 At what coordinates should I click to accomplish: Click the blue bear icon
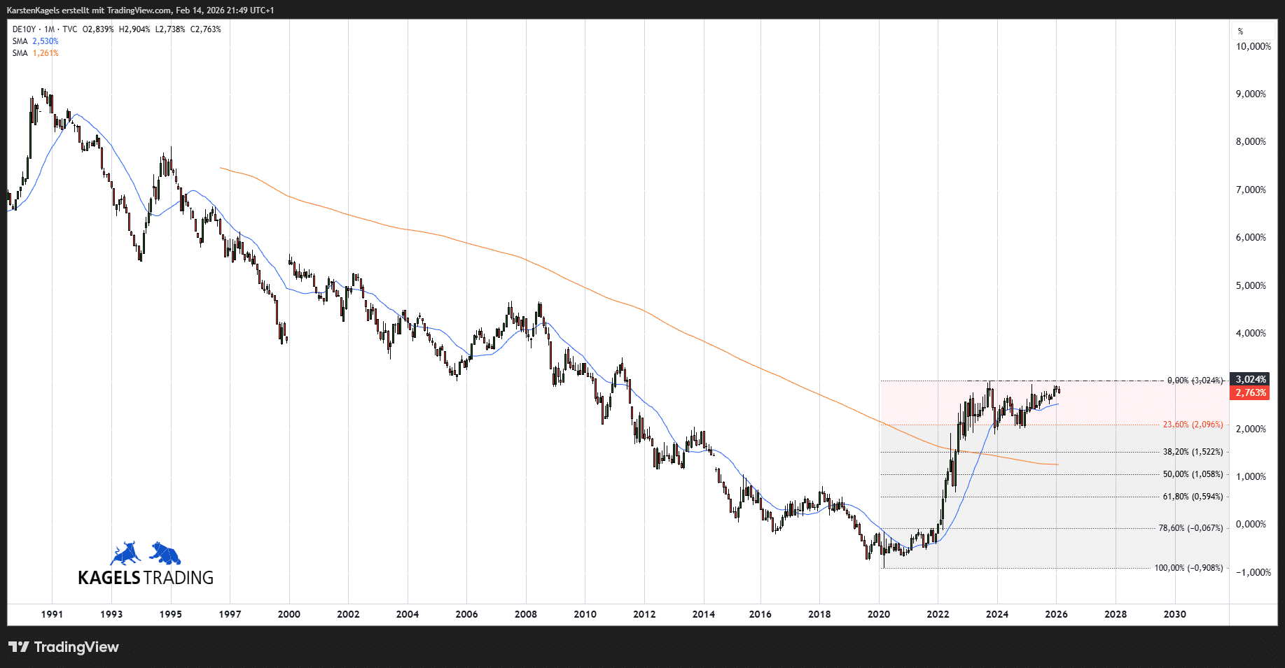point(166,553)
